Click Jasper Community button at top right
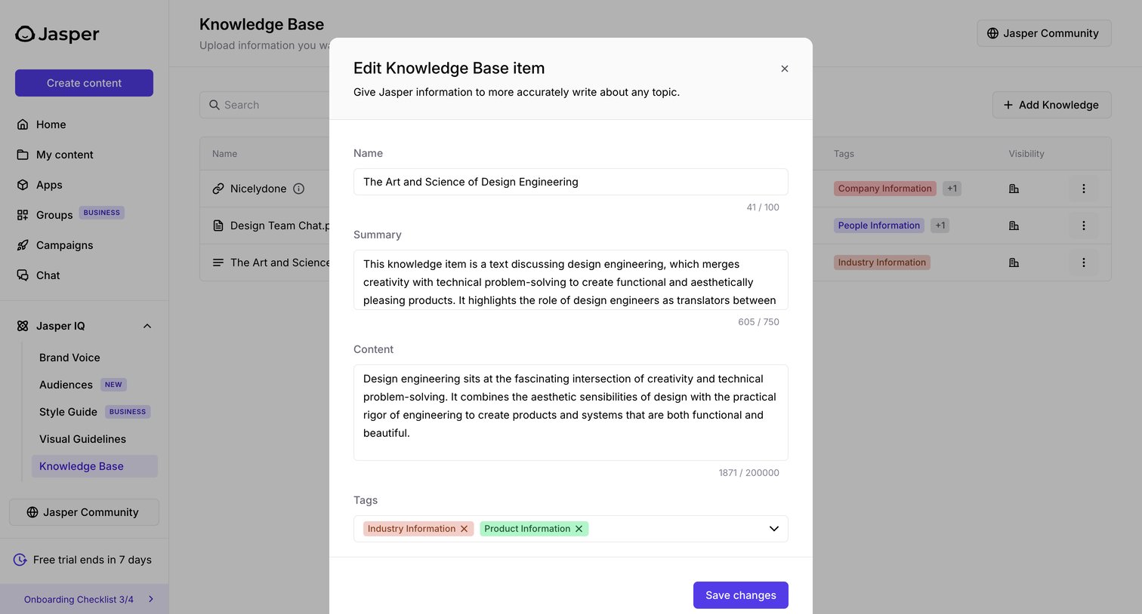This screenshot has height=614, width=1142. 1044,33
